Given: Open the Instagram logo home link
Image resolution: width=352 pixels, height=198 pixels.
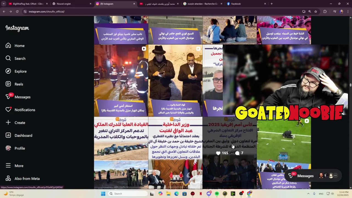Looking at the screenshot, I should click(x=17, y=28).
